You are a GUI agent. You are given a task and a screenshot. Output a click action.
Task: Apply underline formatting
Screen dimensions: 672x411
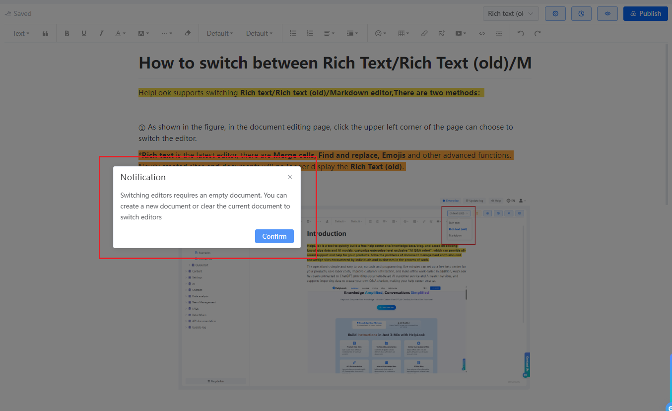point(84,33)
